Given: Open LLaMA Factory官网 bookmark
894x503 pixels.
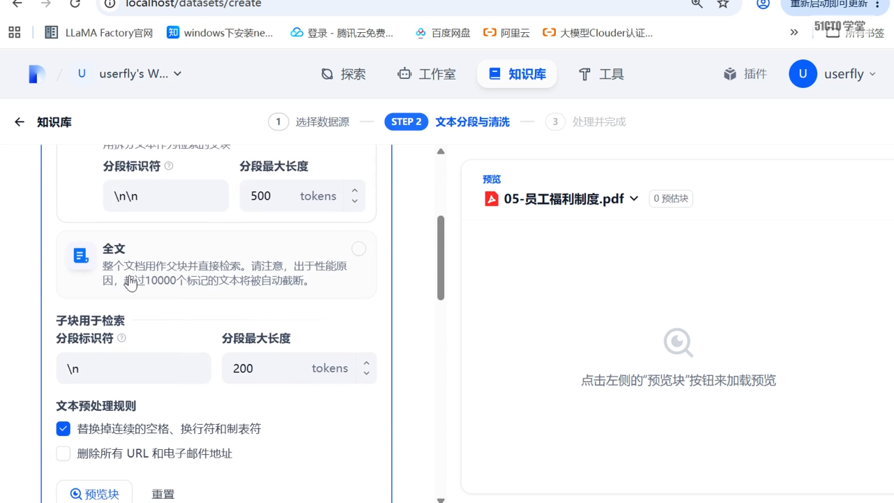Looking at the screenshot, I should [98, 32].
